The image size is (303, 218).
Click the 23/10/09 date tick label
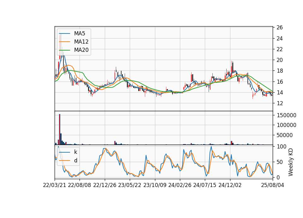coord(155,185)
